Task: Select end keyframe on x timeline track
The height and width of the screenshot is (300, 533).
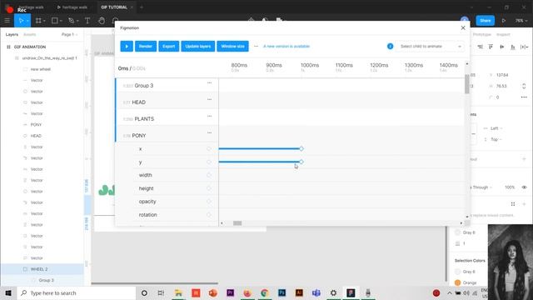Action: coord(301,148)
